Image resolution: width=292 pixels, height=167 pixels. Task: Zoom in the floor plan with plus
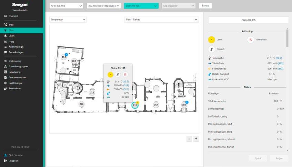196,138
